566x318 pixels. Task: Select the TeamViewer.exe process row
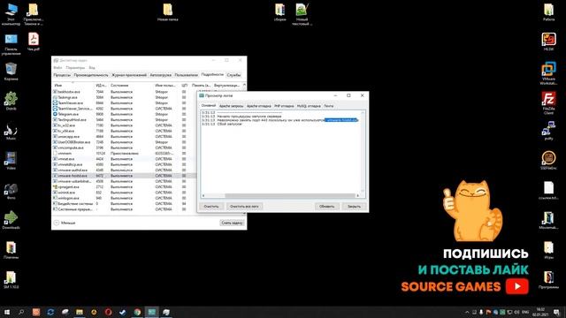coord(125,102)
